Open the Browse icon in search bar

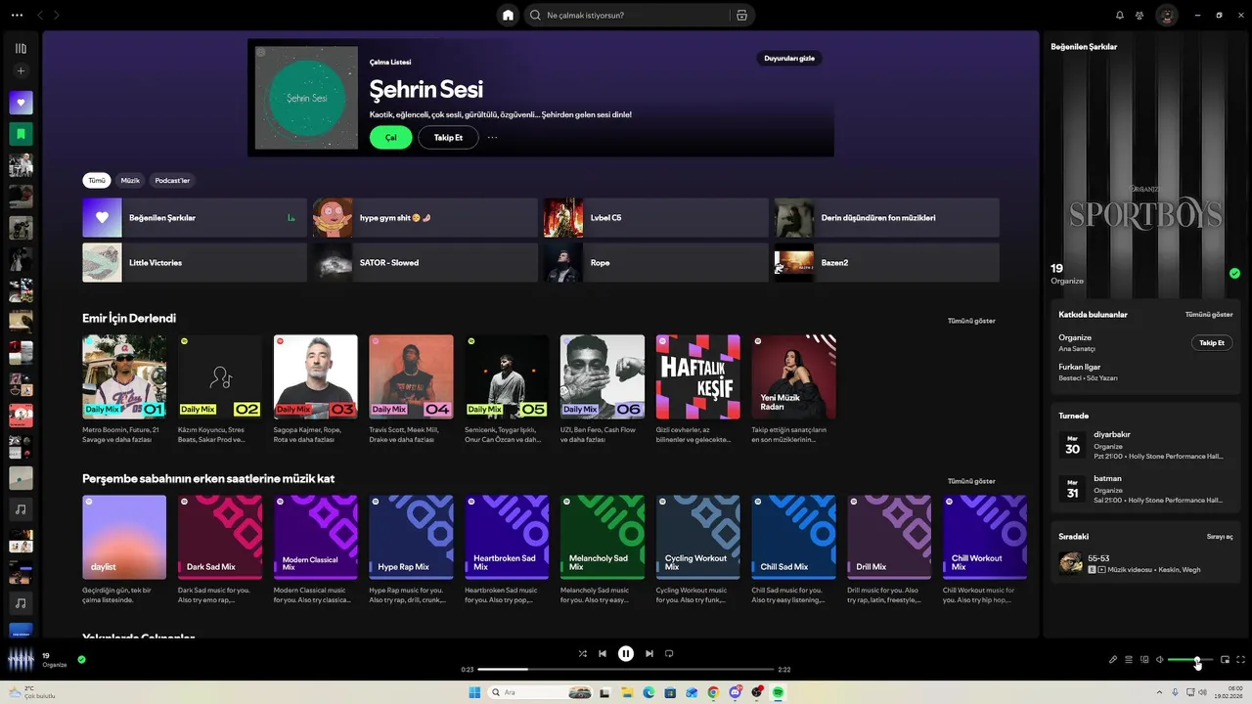[x=741, y=15]
